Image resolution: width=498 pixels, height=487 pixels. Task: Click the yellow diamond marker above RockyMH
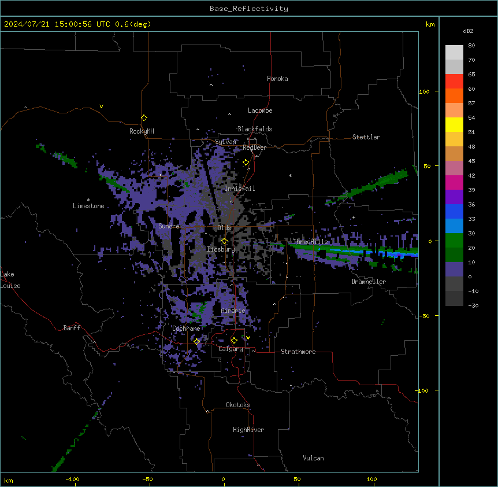(x=144, y=118)
